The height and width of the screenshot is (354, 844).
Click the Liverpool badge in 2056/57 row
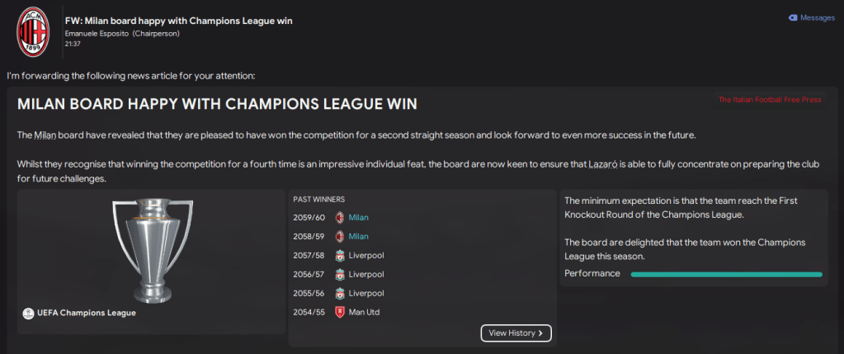[x=339, y=275]
